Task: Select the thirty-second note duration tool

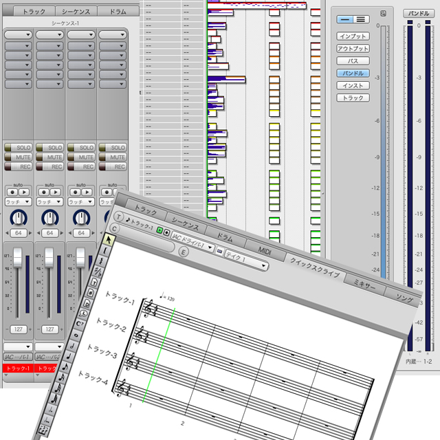Action: [58, 388]
